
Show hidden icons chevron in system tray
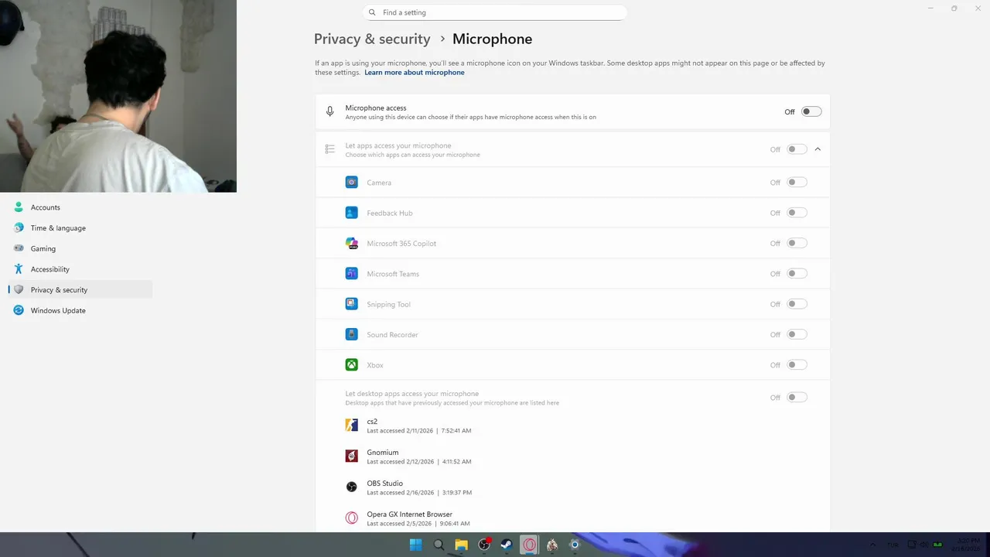pyautogui.click(x=873, y=545)
